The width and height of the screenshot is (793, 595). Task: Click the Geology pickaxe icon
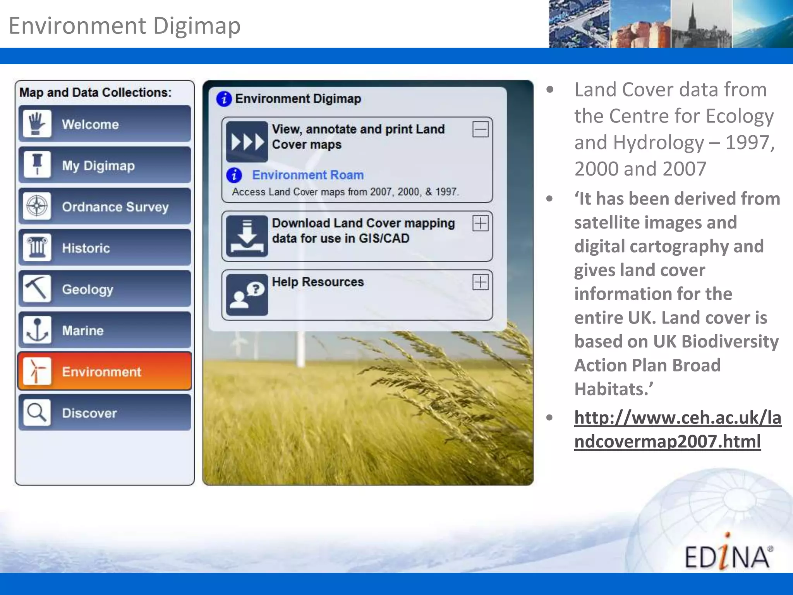[37, 289]
